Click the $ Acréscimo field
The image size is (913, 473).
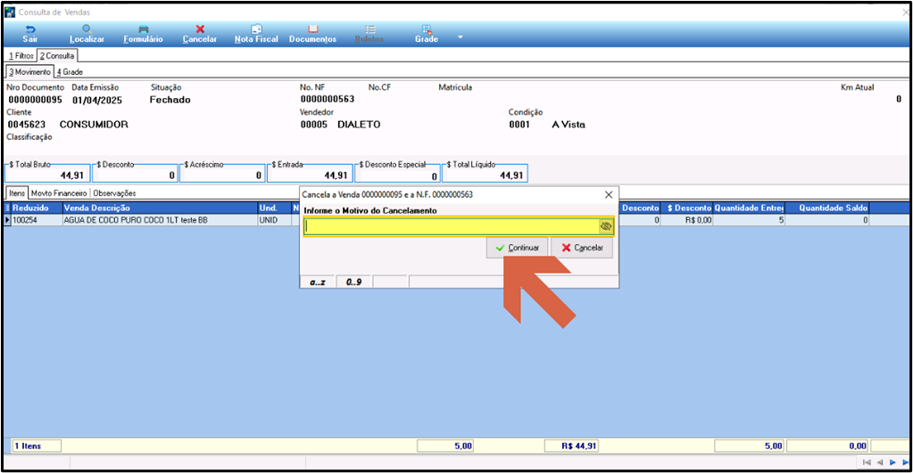click(x=223, y=175)
